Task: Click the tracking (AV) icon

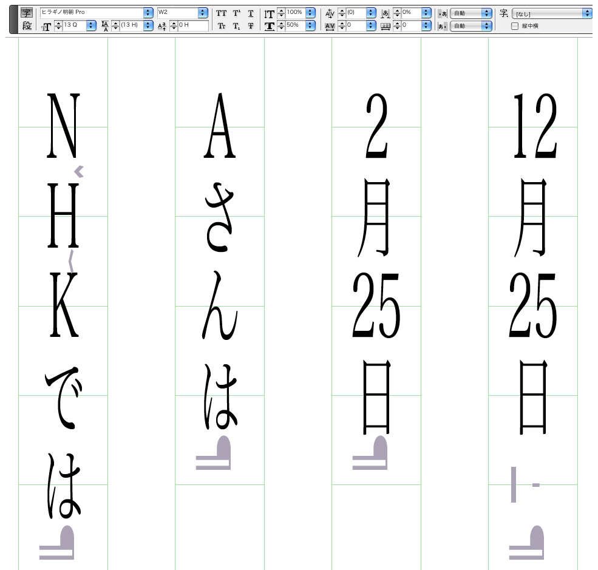Action: [330, 26]
